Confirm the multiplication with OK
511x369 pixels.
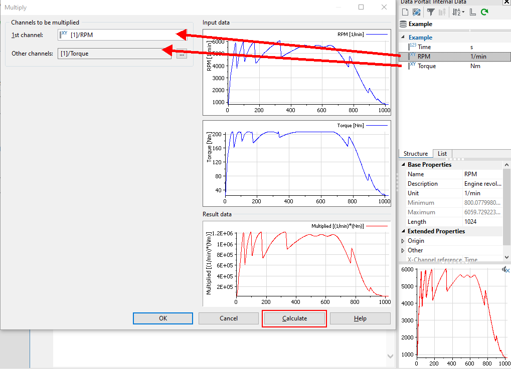tap(163, 318)
